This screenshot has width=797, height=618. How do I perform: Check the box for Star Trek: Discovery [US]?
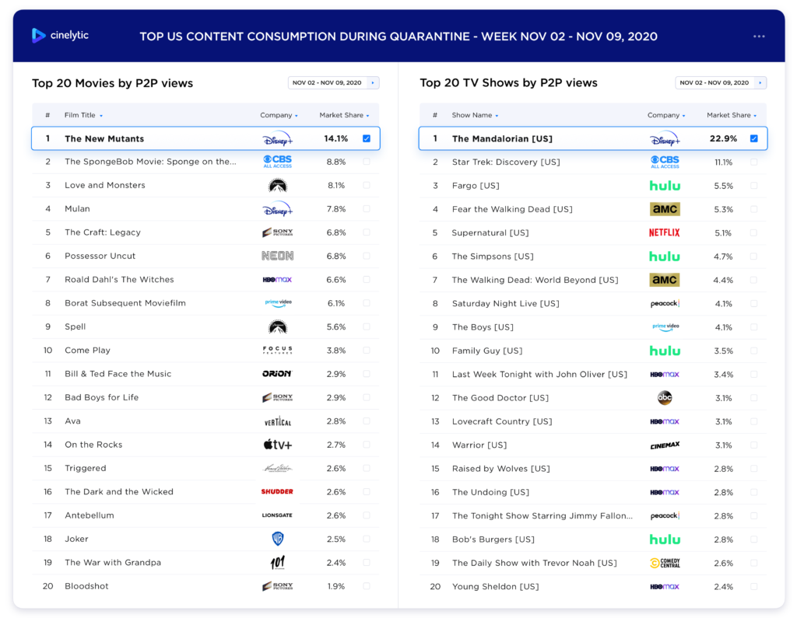pos(753,162)
